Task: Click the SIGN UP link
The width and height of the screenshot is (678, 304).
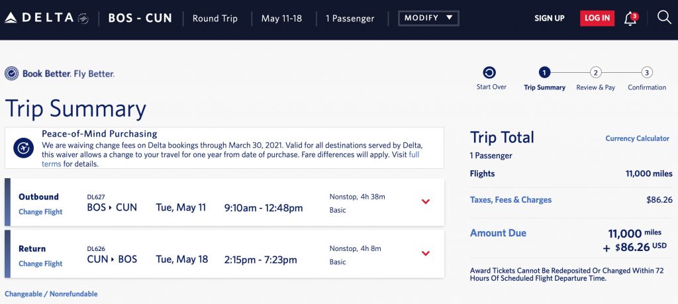Action: (x=550, y=19)
